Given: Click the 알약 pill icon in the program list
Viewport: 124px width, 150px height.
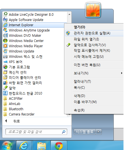Looking at the screenshot, I should [x=5, y=88].
